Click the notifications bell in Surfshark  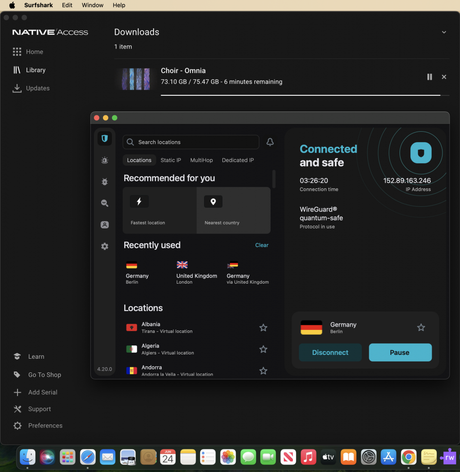(x=270, y=142)
